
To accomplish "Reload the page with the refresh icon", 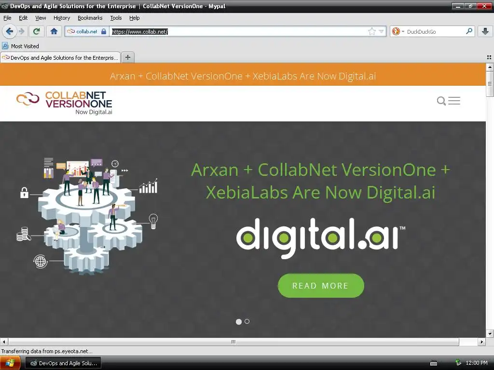I will click(37, 31).
